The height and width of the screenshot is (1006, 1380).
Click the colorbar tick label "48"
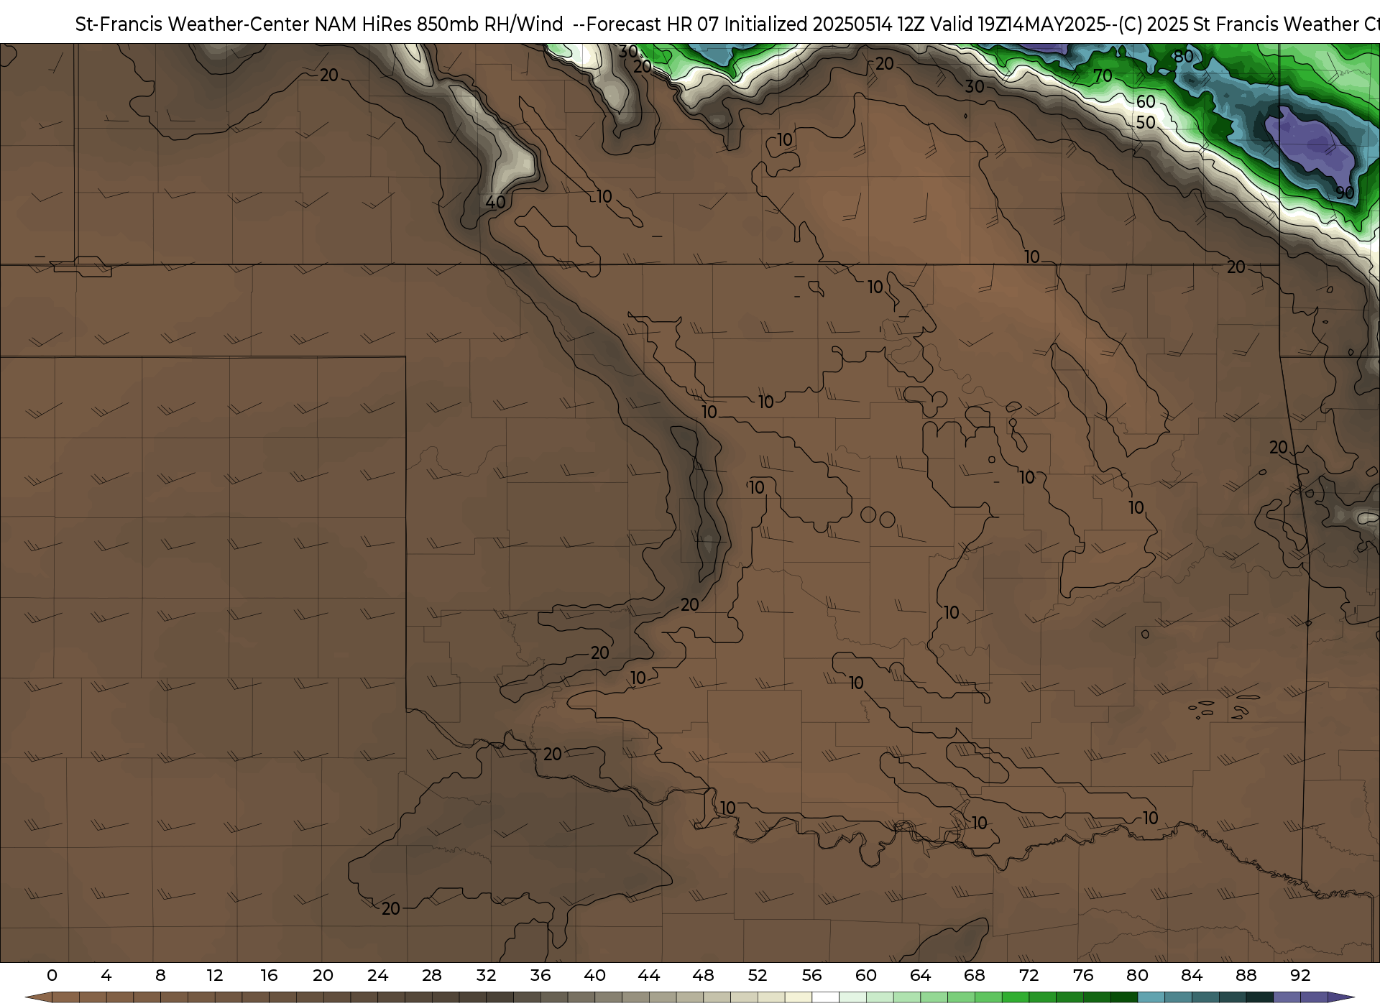pyautogui.click(x=703, y=975)
